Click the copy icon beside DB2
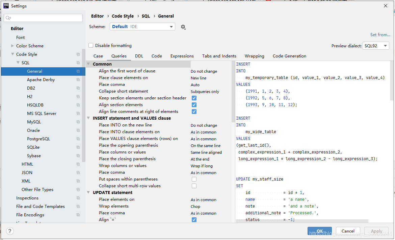Screen dimensions: 395x240 (78, 88)
